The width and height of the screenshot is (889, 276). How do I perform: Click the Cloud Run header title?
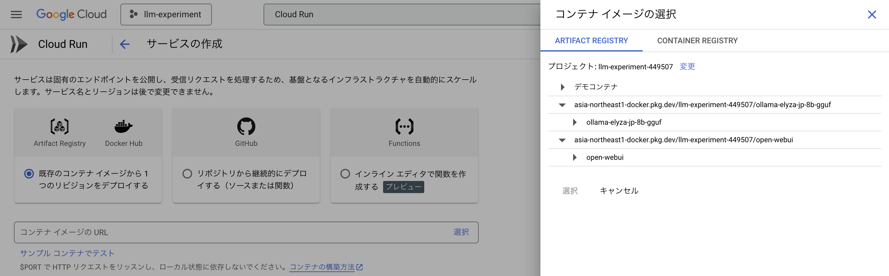click(63, 44)
